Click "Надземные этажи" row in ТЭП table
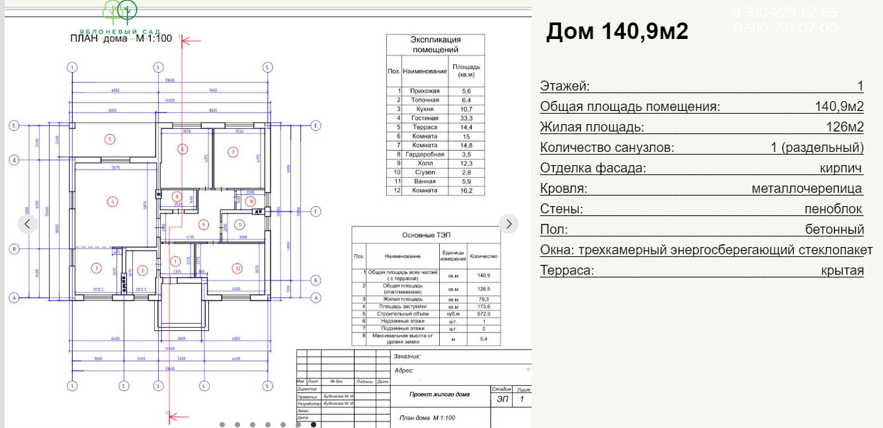The width and height of the screenshot is (883, 428). [426, 321]
